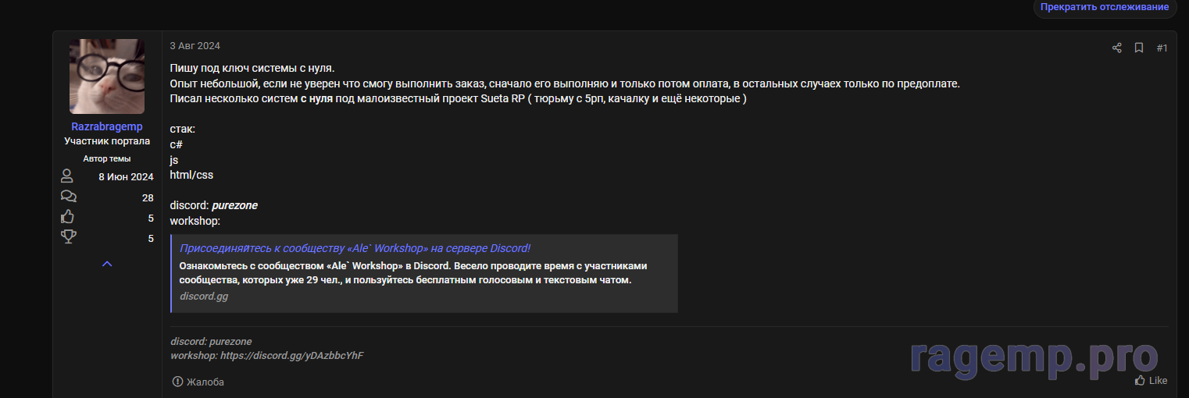
Task: Click the share icon on the post
Action: pyautogui.click(x=1116, y=48)
